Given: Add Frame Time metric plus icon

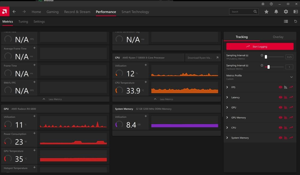Looking at the screenshot, I should click(x=34, y=65).
